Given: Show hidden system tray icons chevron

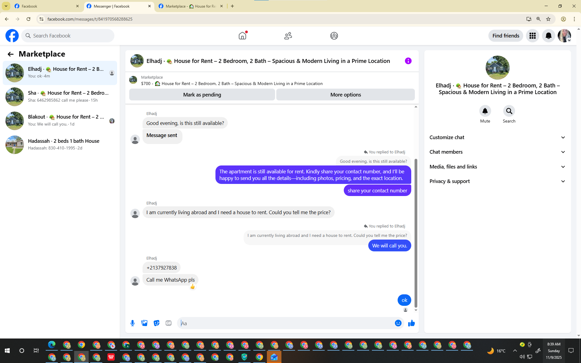Looking at the screenshot, I should pyautogui.click(x=515, y=351).
